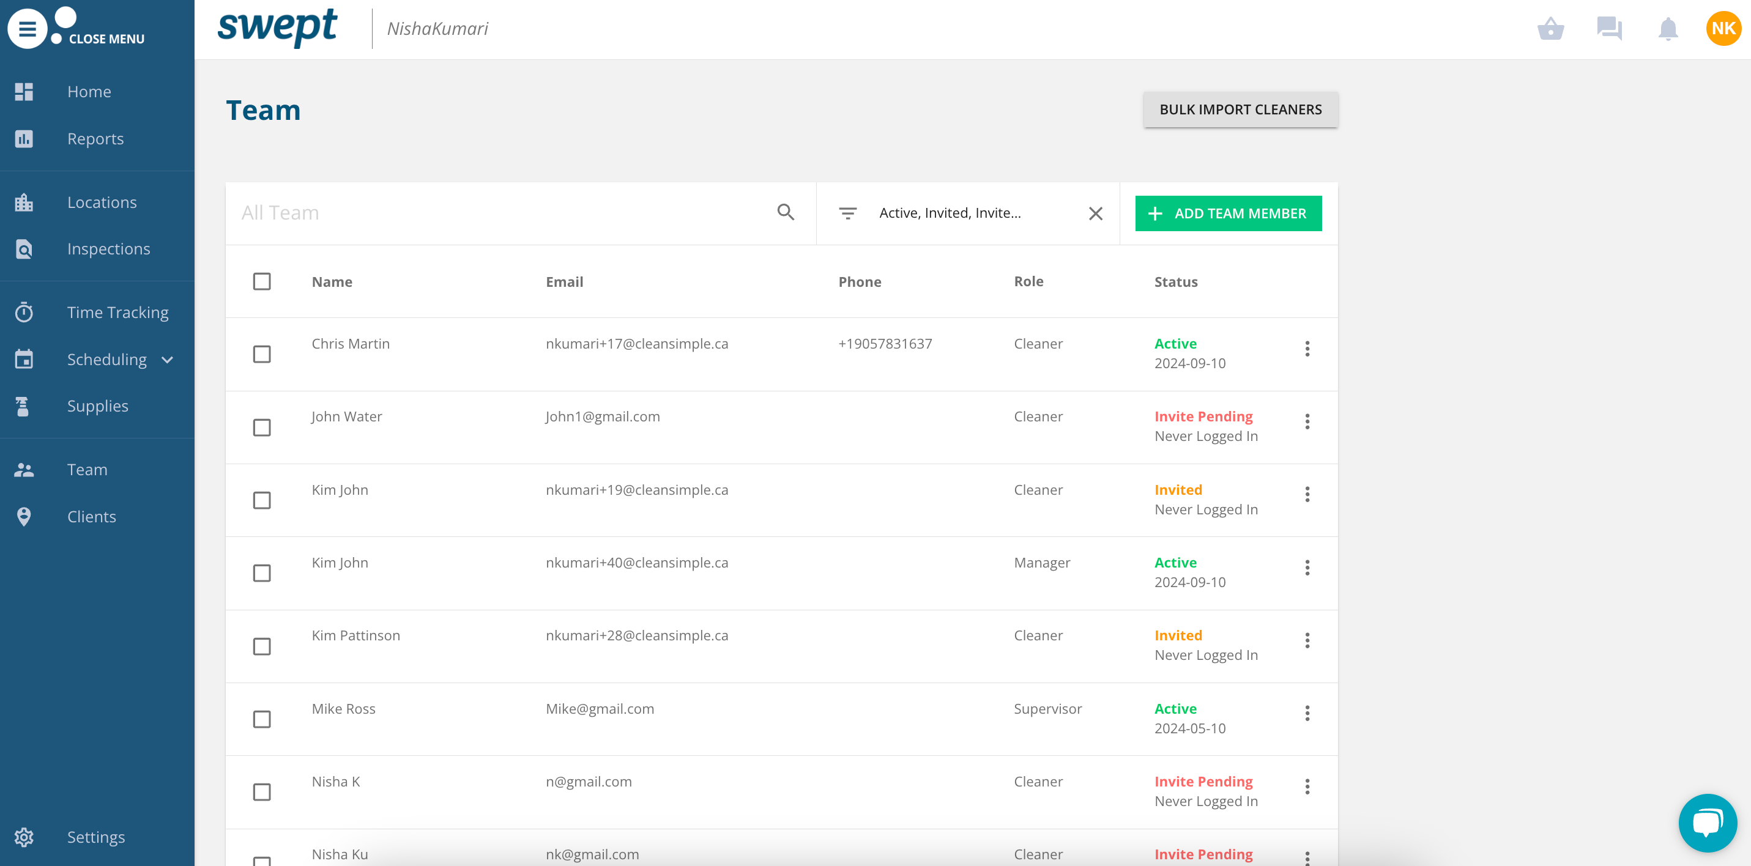
Task: Expand the Scheduling submenu chevron
Action: (167, 360)
